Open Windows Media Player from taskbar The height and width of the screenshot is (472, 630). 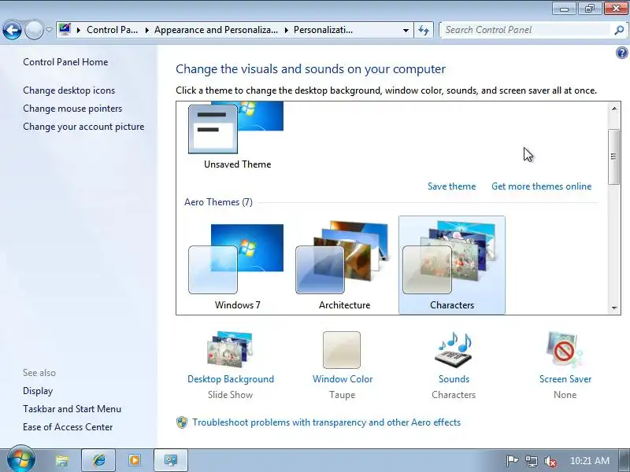click(x=135, y=460)
